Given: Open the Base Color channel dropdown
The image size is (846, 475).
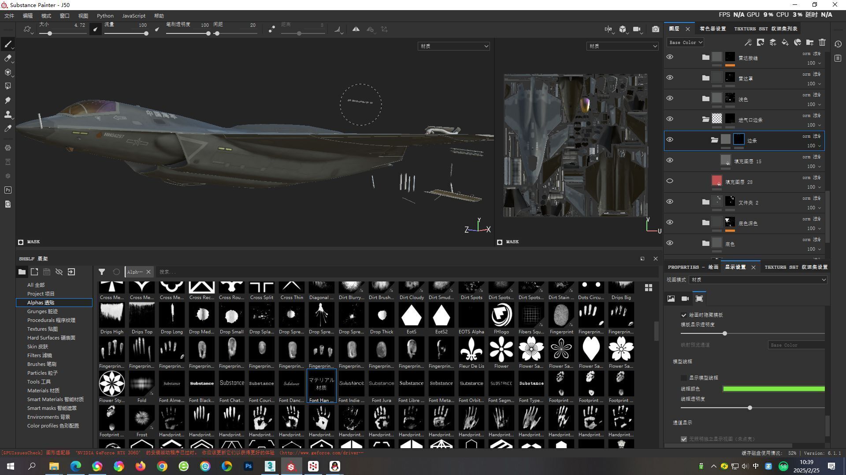Looking at the screenshot, I should click(x=685, y=43).
